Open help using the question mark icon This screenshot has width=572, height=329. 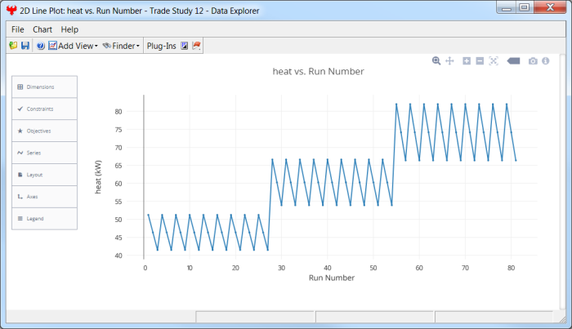(x=40, y=46)
